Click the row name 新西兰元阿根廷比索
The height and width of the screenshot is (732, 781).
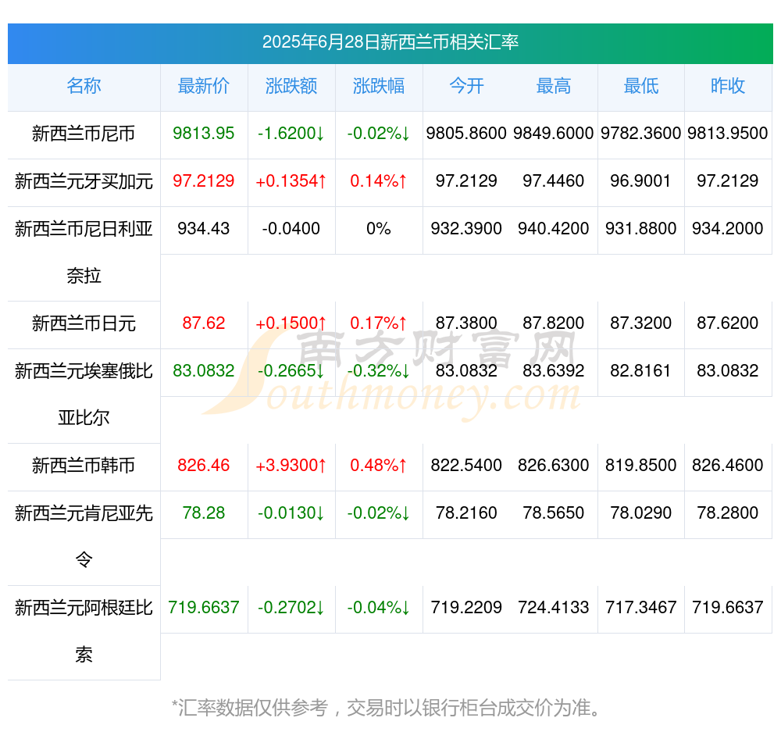pyautogui.click(x=84, y=631)
